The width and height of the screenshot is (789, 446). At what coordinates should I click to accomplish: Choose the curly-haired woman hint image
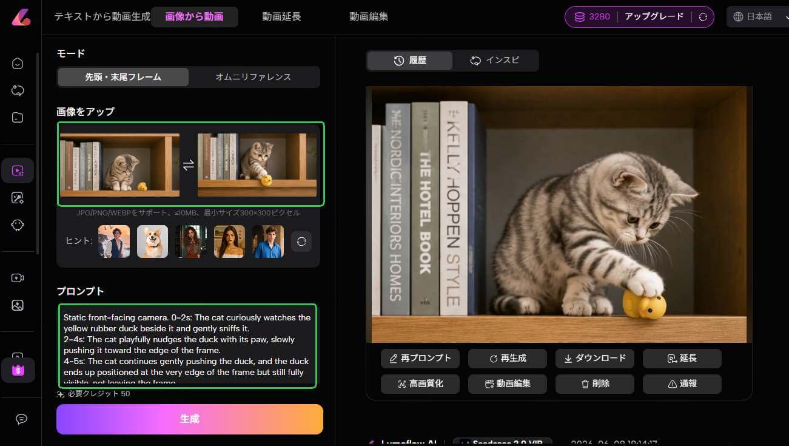coord(191,242)
